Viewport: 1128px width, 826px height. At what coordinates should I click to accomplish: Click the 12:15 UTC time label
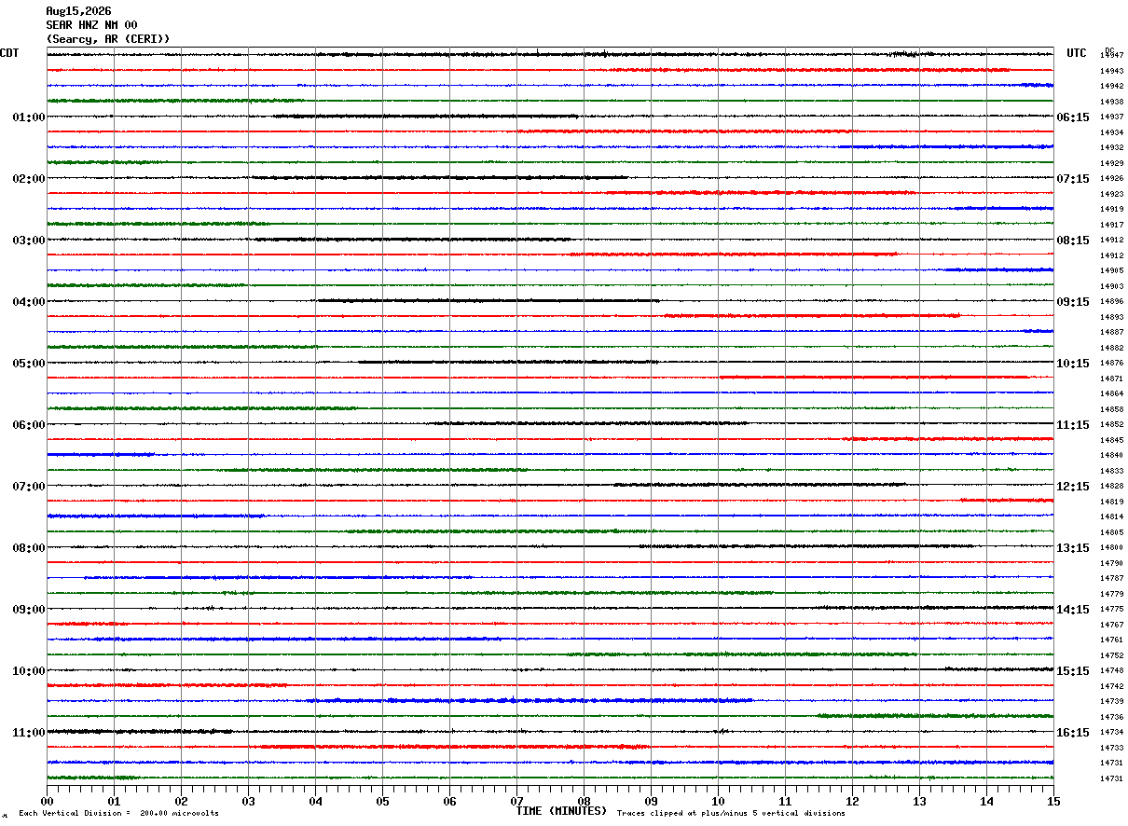(1073, 487)
